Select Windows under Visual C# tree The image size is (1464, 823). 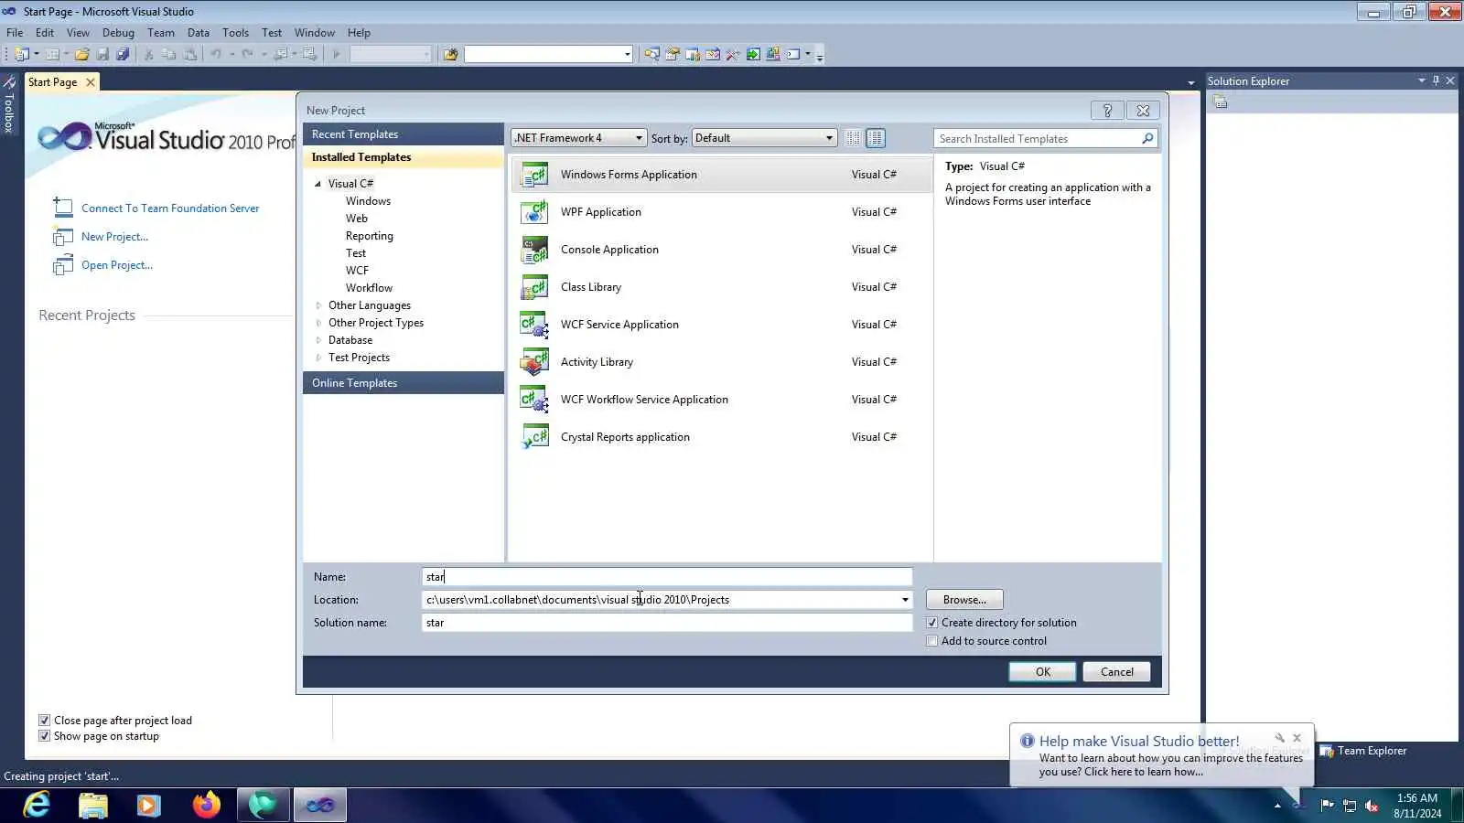click(x=368, y=201)
